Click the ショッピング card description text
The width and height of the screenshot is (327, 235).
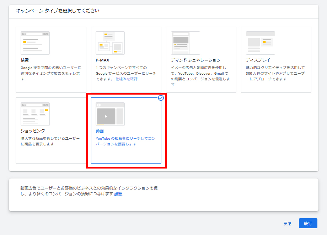(50, 141)
